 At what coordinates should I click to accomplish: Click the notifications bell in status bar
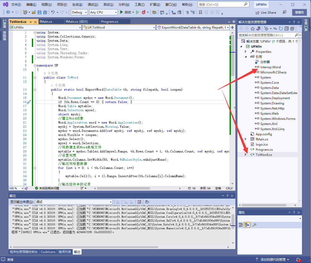pyautogui.click(x=298, y=260)
